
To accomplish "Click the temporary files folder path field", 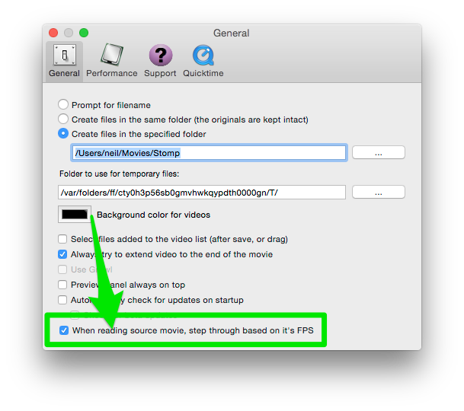I will [202, 193].
